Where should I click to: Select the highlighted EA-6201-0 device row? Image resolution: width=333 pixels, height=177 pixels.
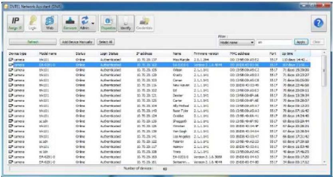[x=159, y=65]
